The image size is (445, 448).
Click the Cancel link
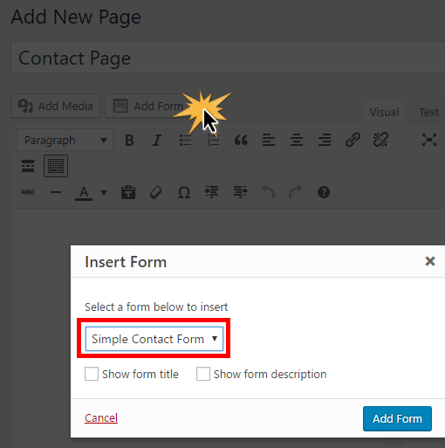tap(101, 418)
